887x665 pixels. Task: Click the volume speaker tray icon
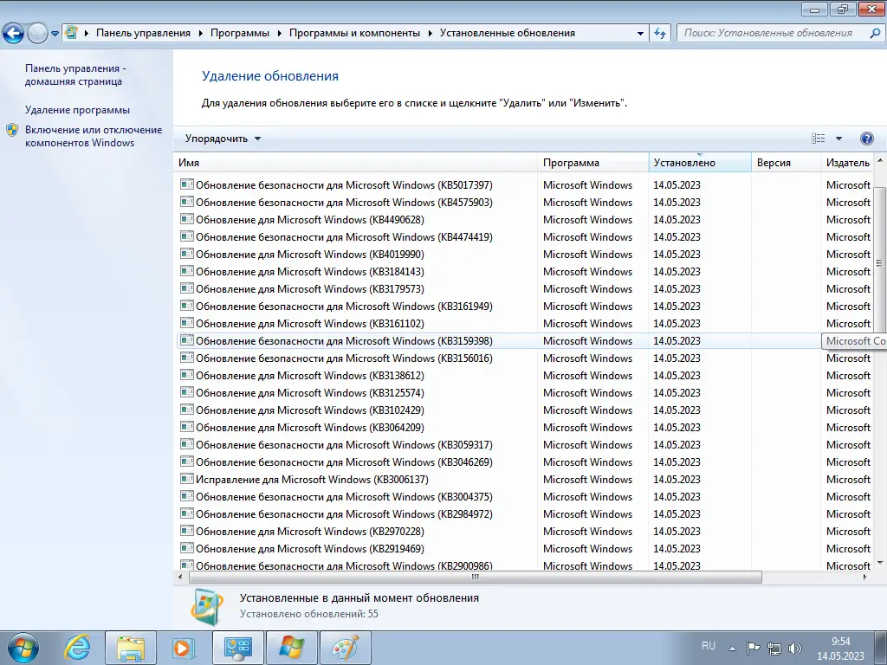[795, 648]
